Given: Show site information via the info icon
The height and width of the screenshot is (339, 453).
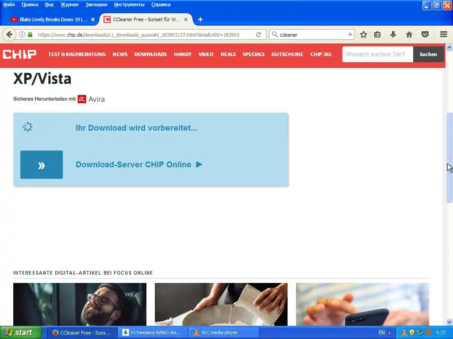Looking at the screenshot, I should [22, 34].
